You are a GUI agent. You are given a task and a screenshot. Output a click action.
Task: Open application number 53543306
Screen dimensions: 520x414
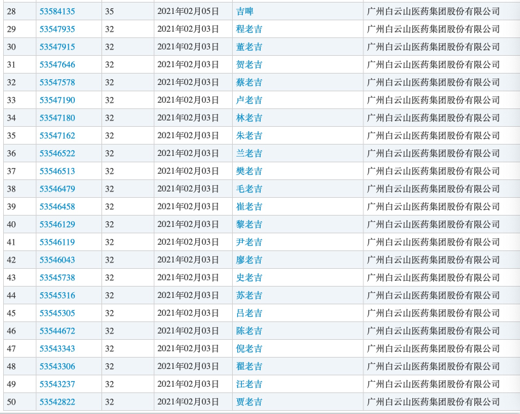57,366
